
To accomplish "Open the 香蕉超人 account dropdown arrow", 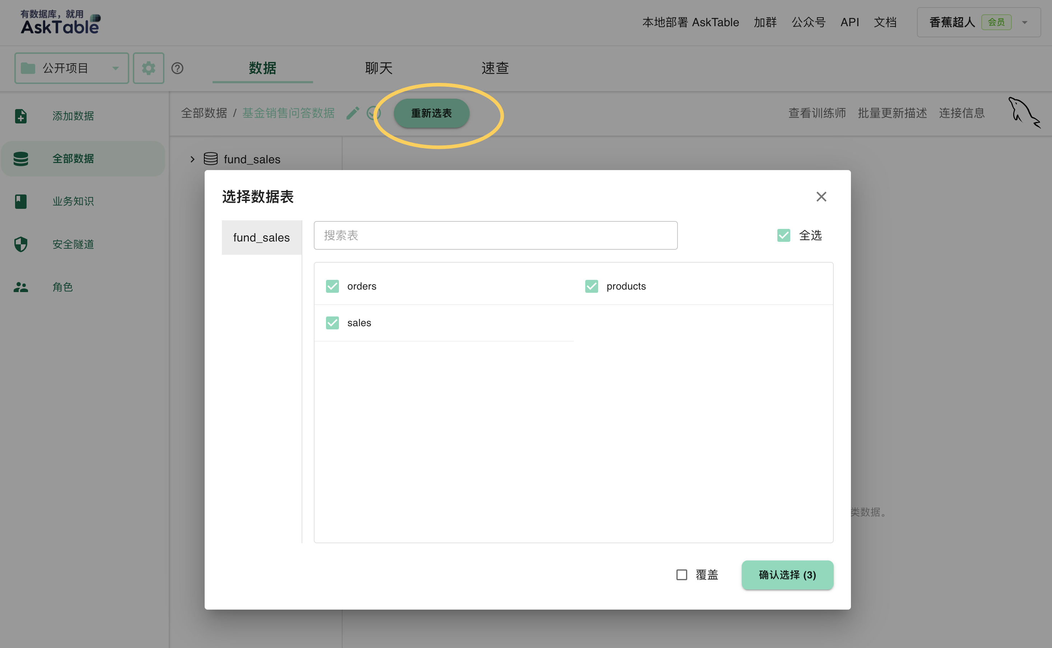I will click(1025, 22).
